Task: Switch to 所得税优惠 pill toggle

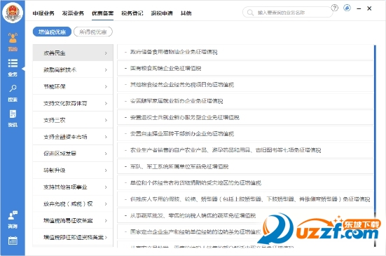Action: pos(92,32)
